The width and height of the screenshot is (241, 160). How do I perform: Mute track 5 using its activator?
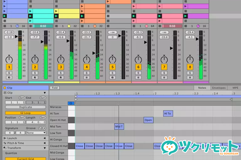(x=112, y=67)
